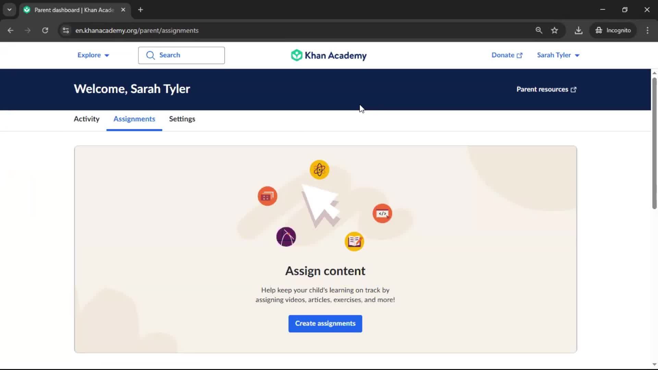Open Parent resources link
The image size is (658, 370).
coord(546,89)
